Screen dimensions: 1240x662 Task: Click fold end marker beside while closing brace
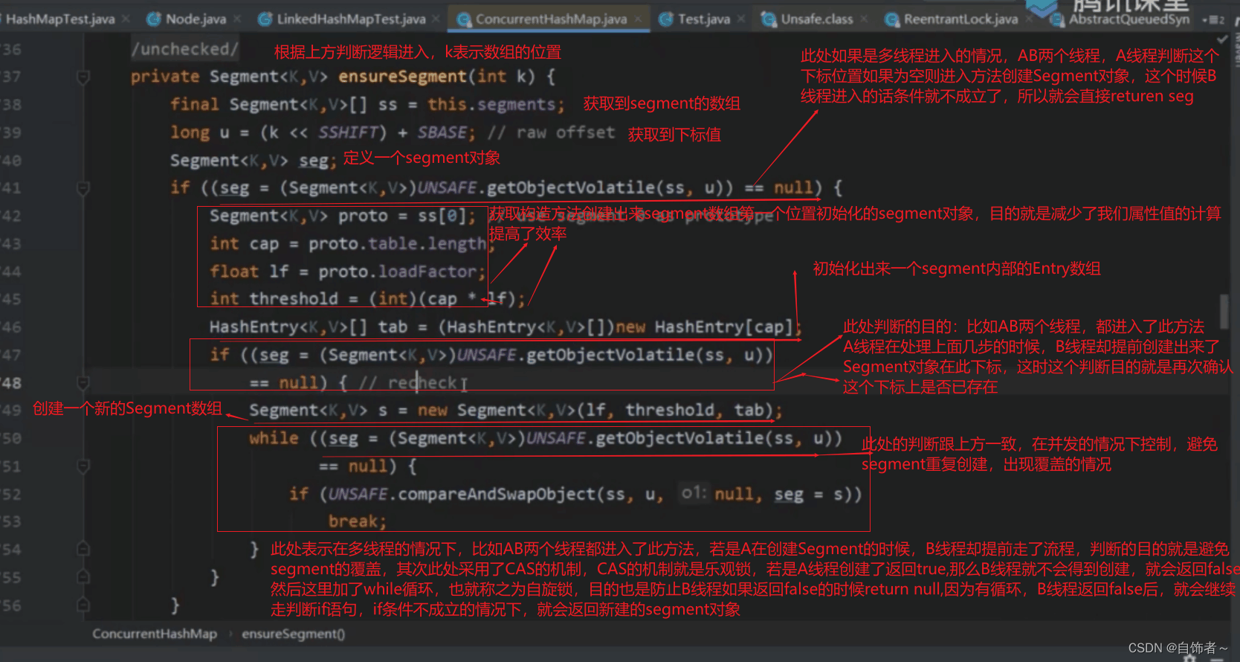83,550
